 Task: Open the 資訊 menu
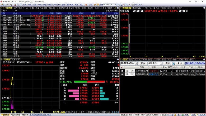[x=77, y=5]
